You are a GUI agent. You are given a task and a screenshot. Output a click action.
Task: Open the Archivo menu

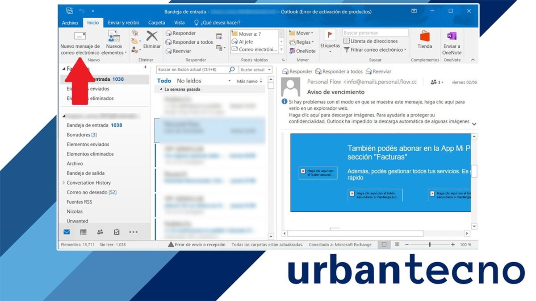tap(70, 22)
